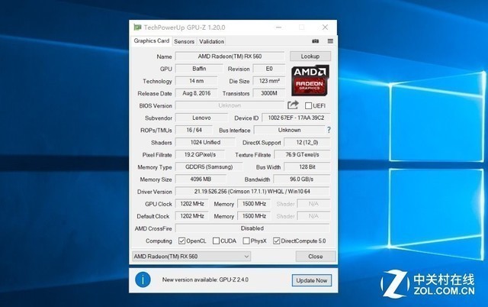Image resolution: width=488 pixels, height=307 pixels.
Task: Open the AMD Radeon RX 560 GPU dropdown
Action: [x=191, y=256]
